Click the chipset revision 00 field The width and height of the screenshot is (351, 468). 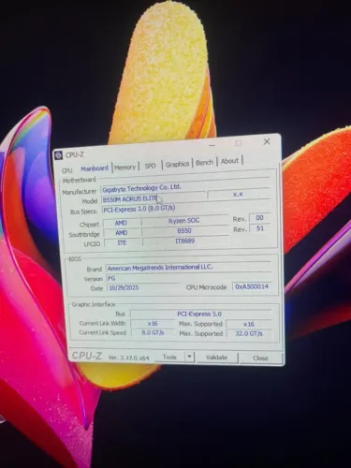click(259, 218)
